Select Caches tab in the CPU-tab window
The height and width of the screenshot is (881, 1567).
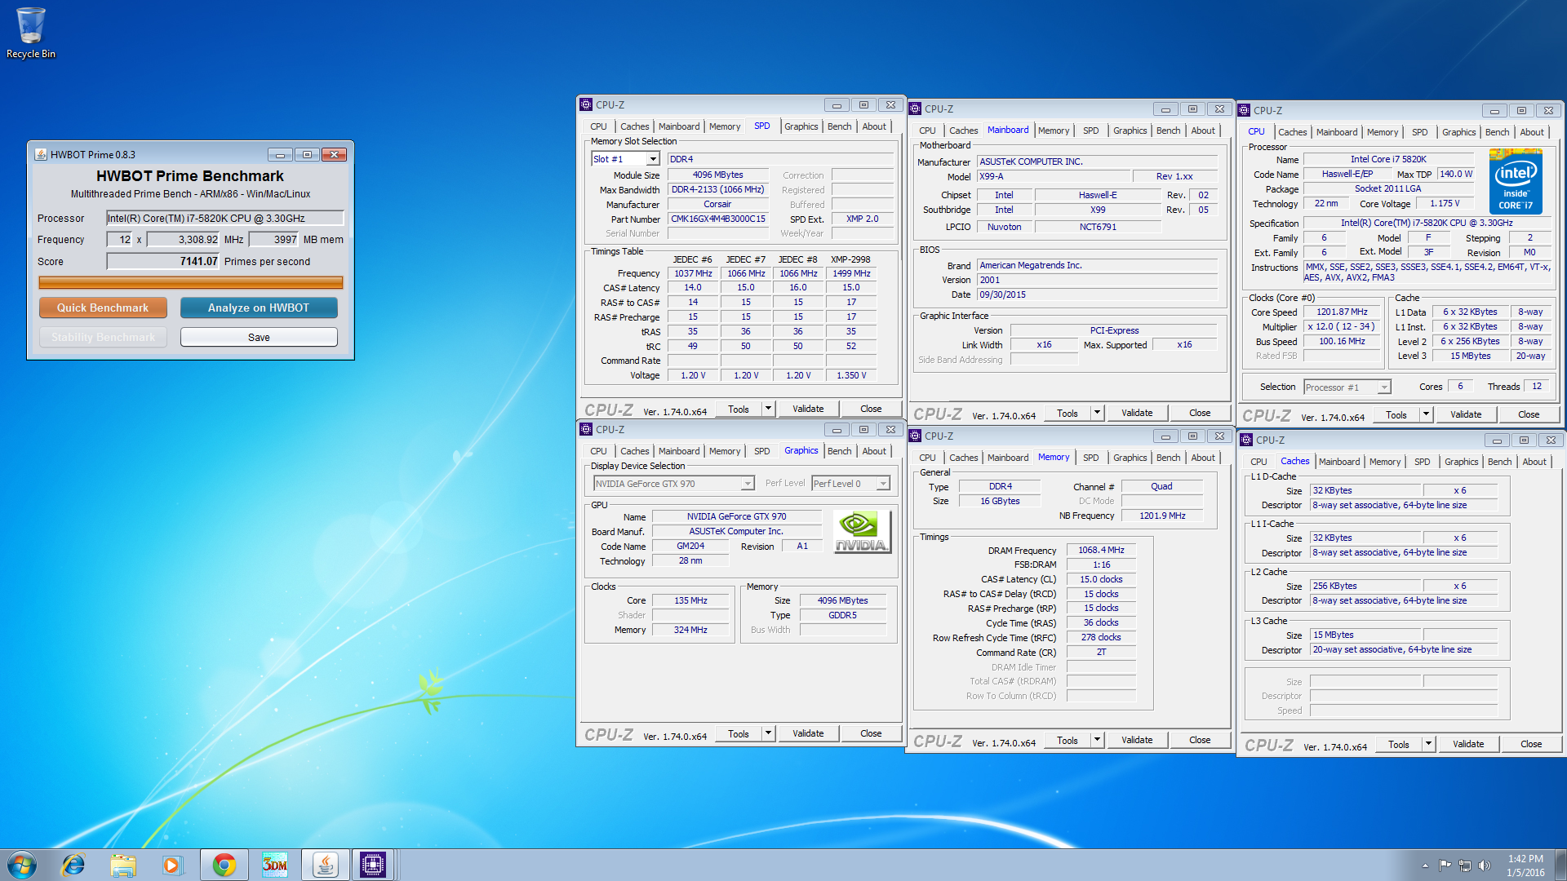pyautogui.click(x=1292, y=132)
